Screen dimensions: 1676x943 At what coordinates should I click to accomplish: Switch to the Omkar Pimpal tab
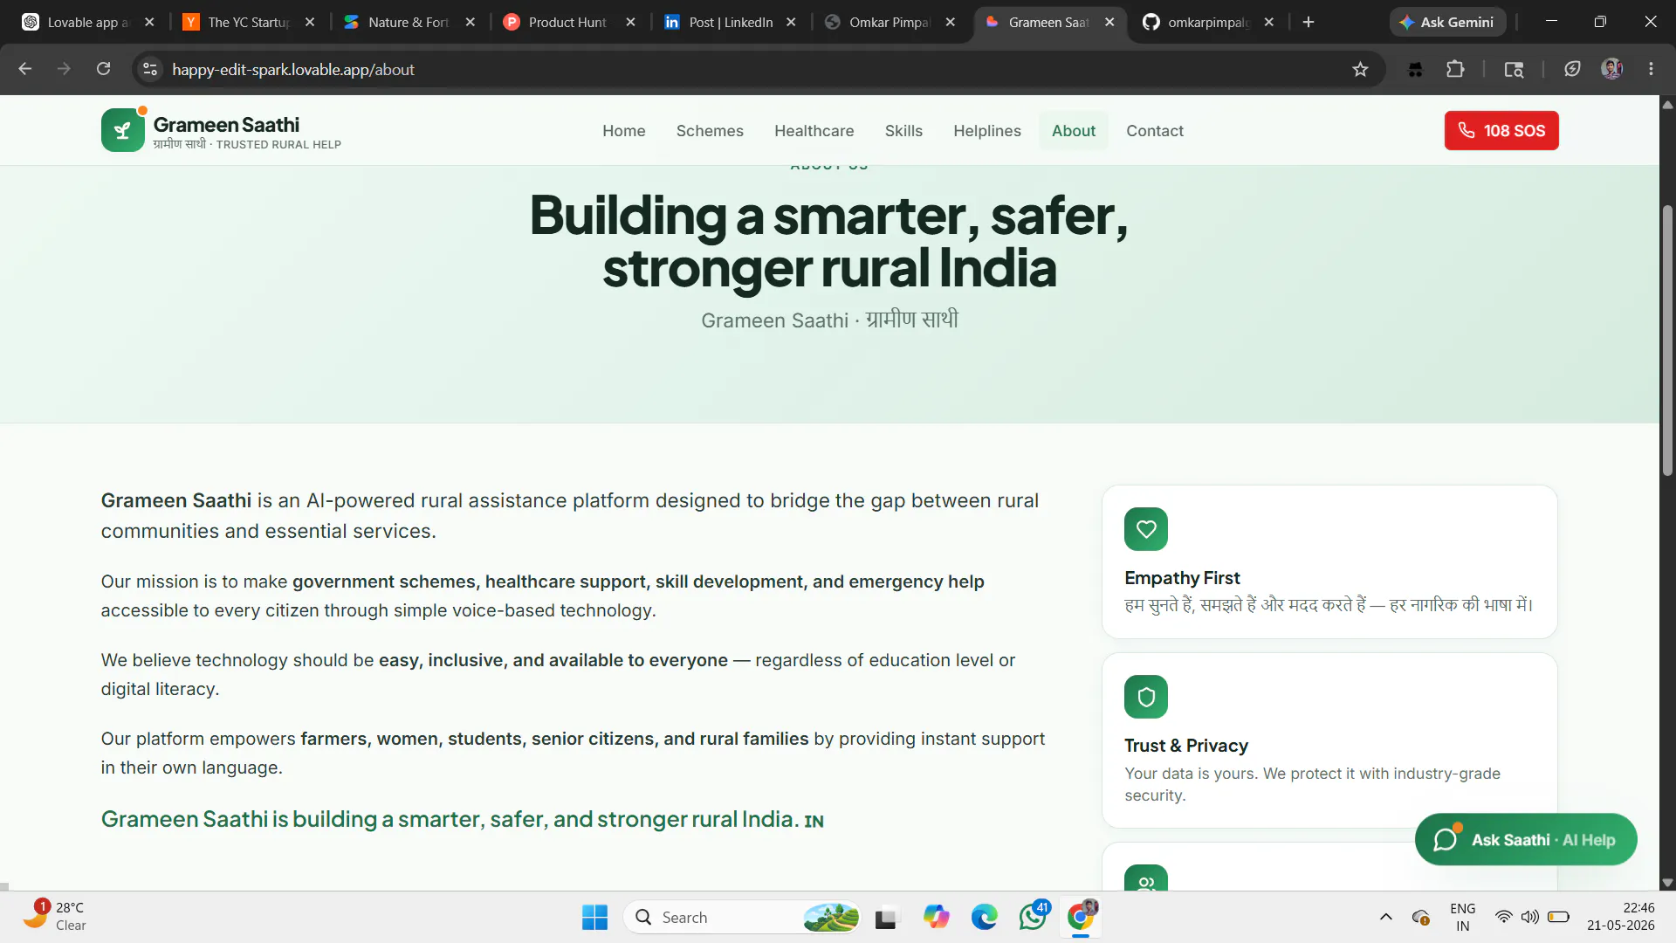[x=890, y=22]
